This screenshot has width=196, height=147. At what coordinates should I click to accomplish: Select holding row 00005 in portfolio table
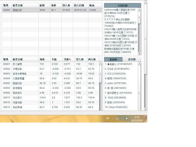point(52,10)
